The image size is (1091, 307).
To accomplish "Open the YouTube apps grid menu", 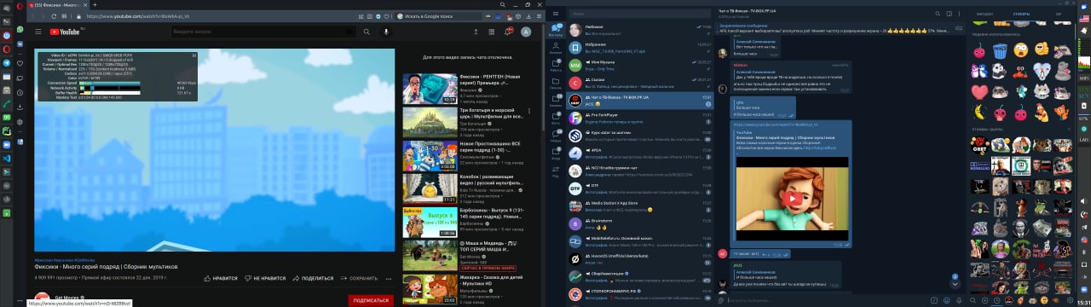I will [x=493, y=32].
